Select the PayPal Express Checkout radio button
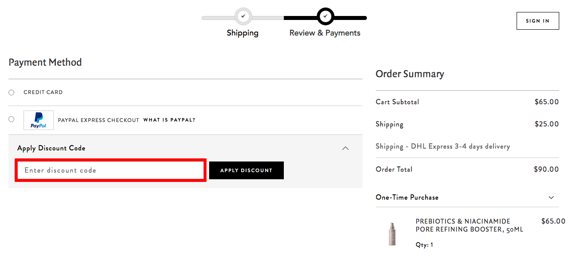The image size is (573, 260). click(11, 119)
